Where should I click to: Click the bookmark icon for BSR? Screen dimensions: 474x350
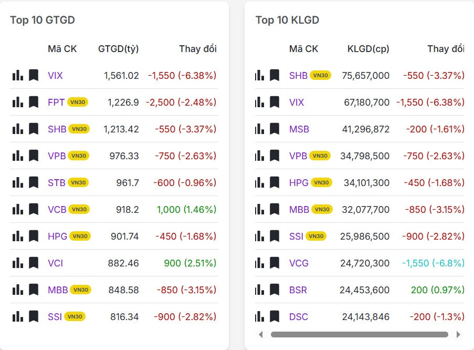275,290
